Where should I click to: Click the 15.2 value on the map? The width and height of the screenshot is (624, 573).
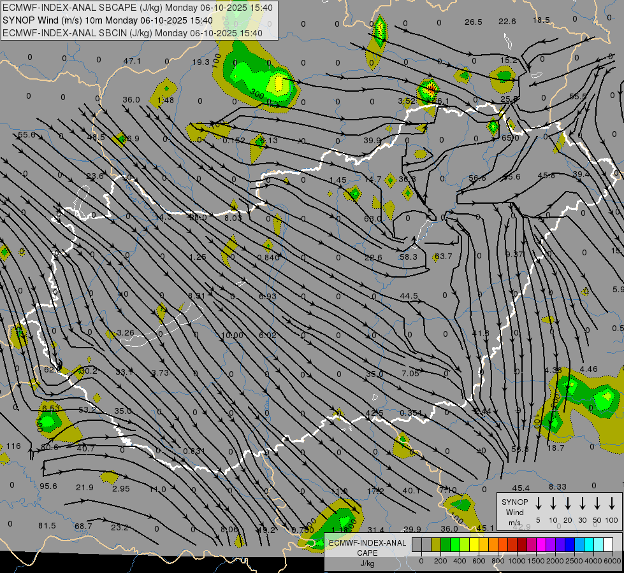tap(509, 60)
